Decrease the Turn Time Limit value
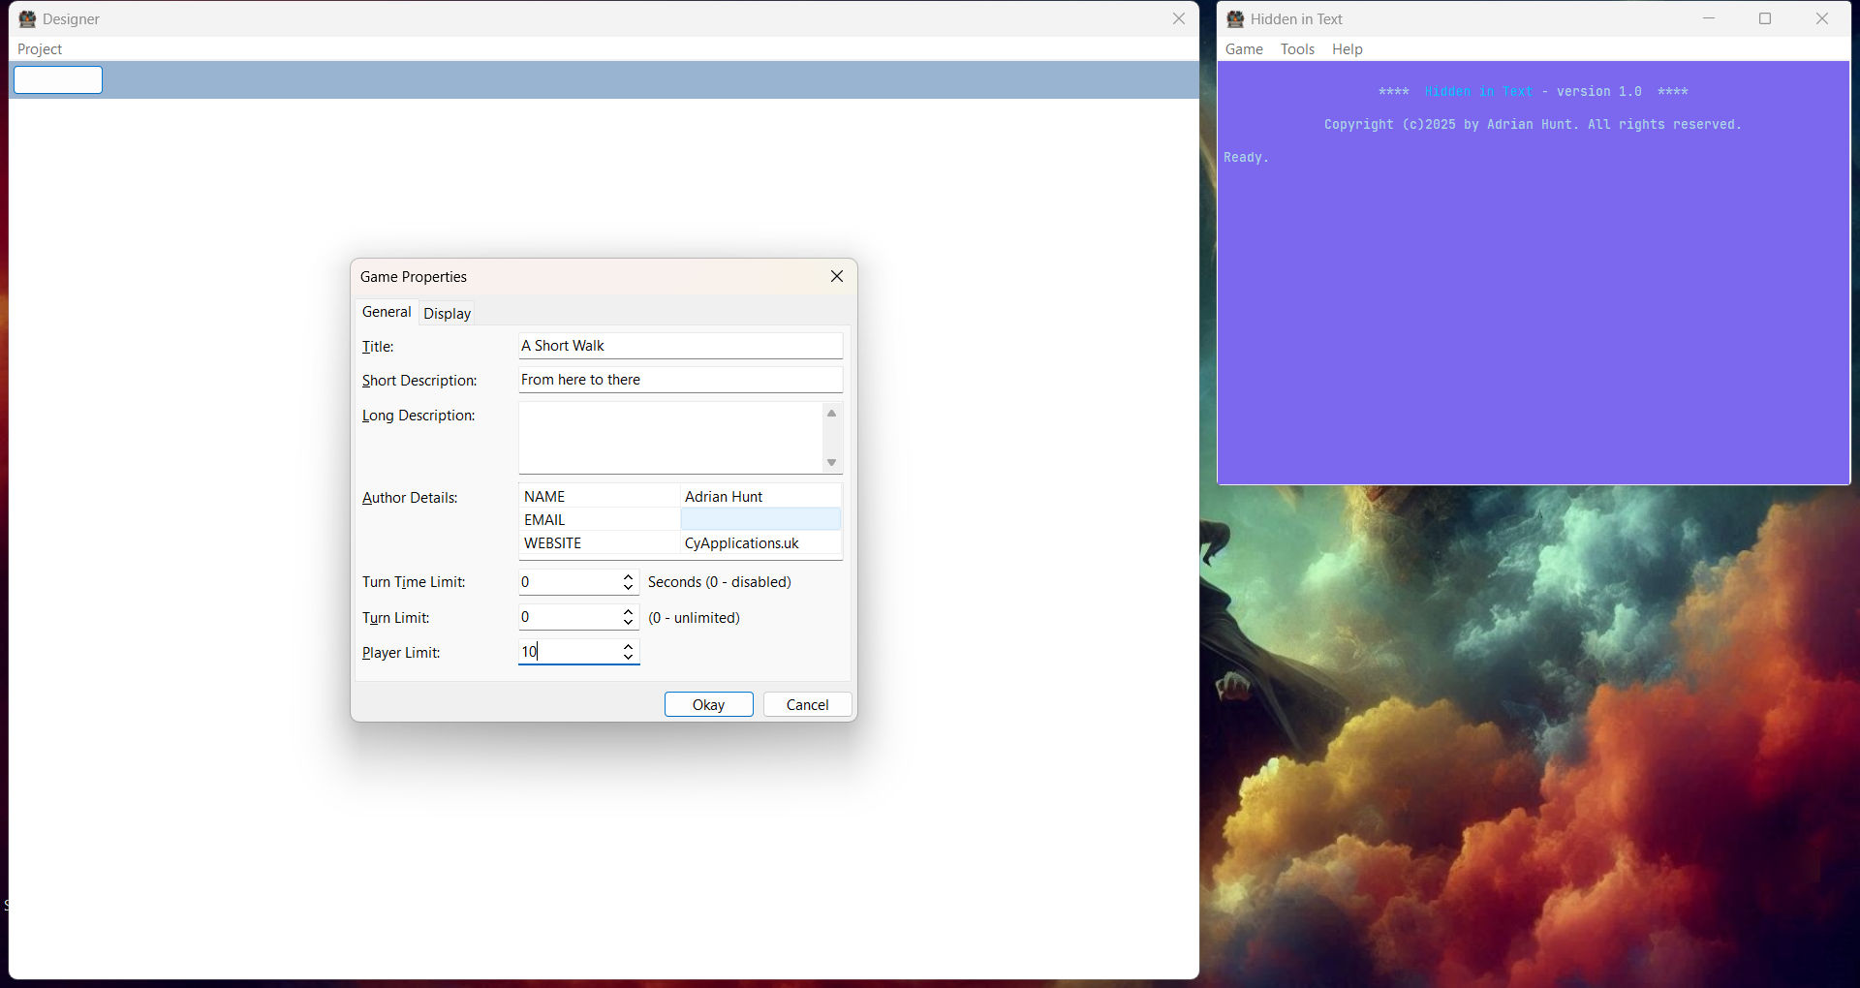Viewport: 1860px width, 988px height. click(x=628, y=588)
